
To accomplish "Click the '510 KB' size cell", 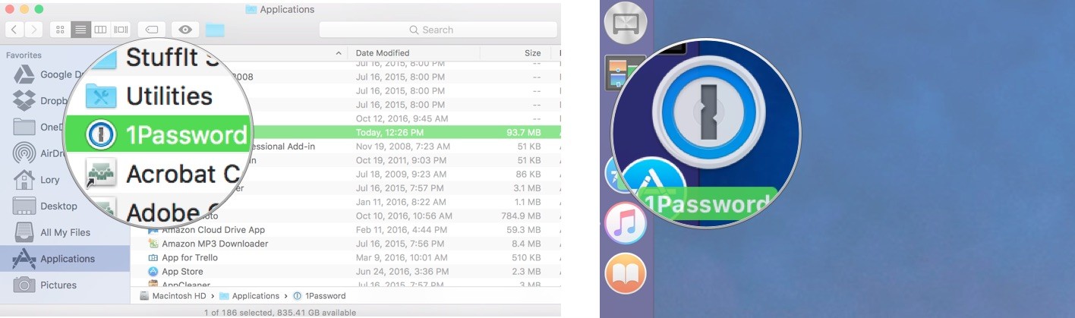I will 526,257.
